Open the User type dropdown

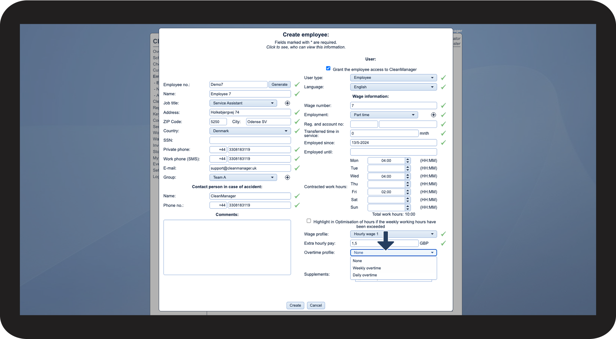(393, 78)
